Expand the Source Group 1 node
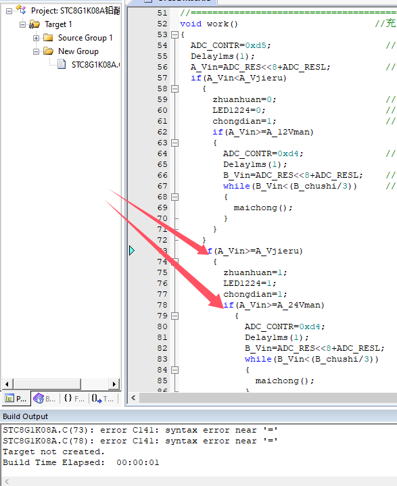This screenshot has width=397, height=486. click(37, 38)
